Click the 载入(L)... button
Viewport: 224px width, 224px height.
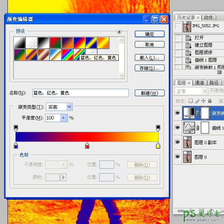click(x=149, y=57)
